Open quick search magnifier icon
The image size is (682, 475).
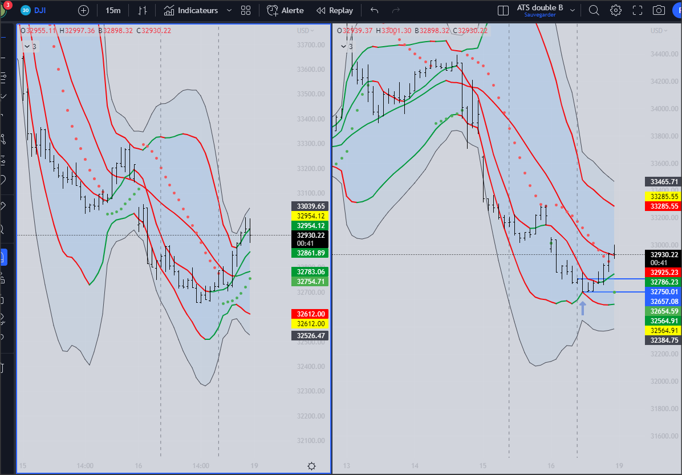click(x=594, y=10)
